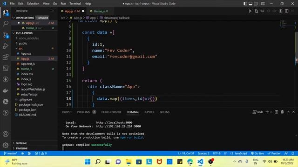Click Ln 18, Col 31 cursor position
The height and width of the screenshot is (167, 298).
186,154
